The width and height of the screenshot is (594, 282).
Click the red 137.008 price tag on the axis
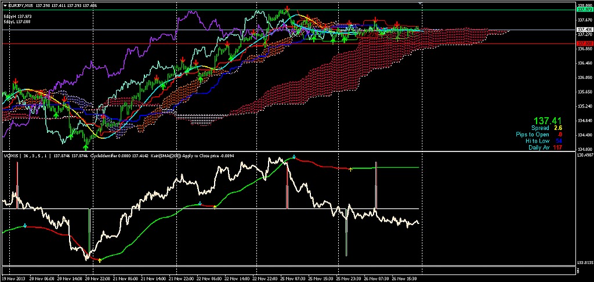pos(584,44)
